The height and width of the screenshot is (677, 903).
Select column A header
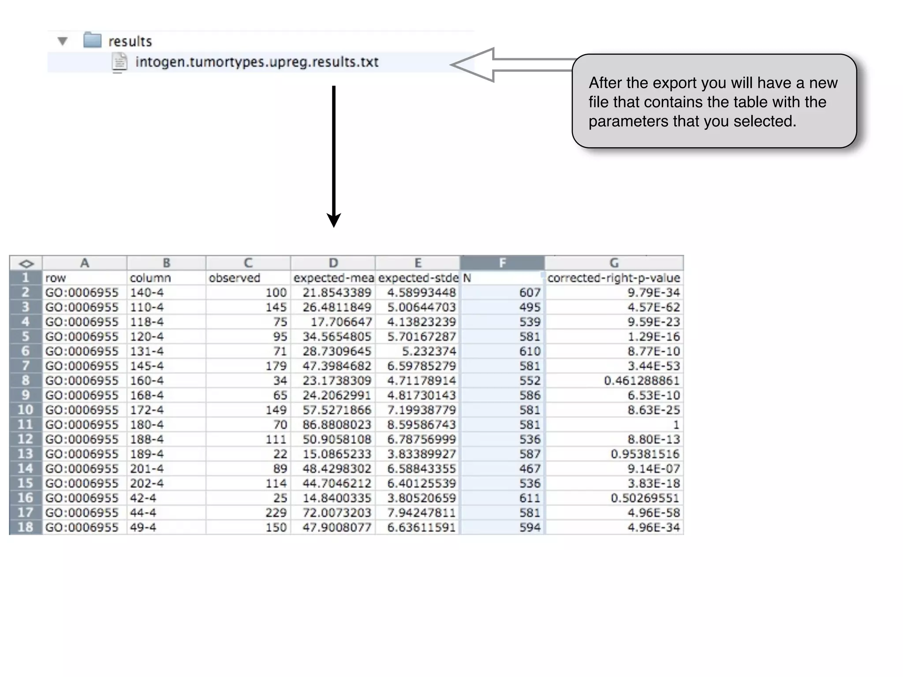click(85, 263)
